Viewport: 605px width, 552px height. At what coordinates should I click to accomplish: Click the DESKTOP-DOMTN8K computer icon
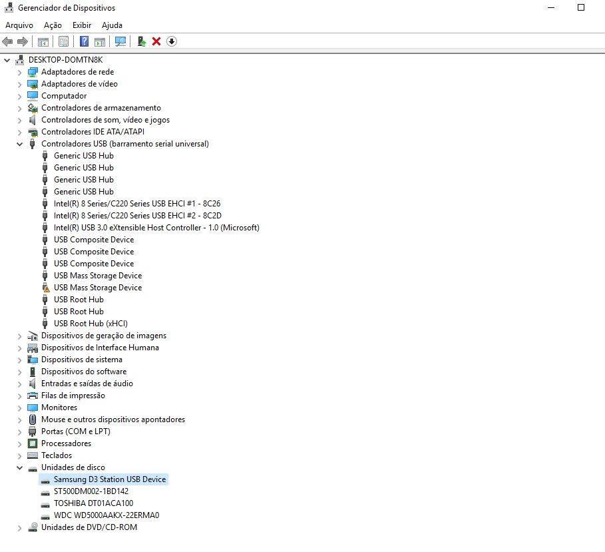click(x=20, y=60)
